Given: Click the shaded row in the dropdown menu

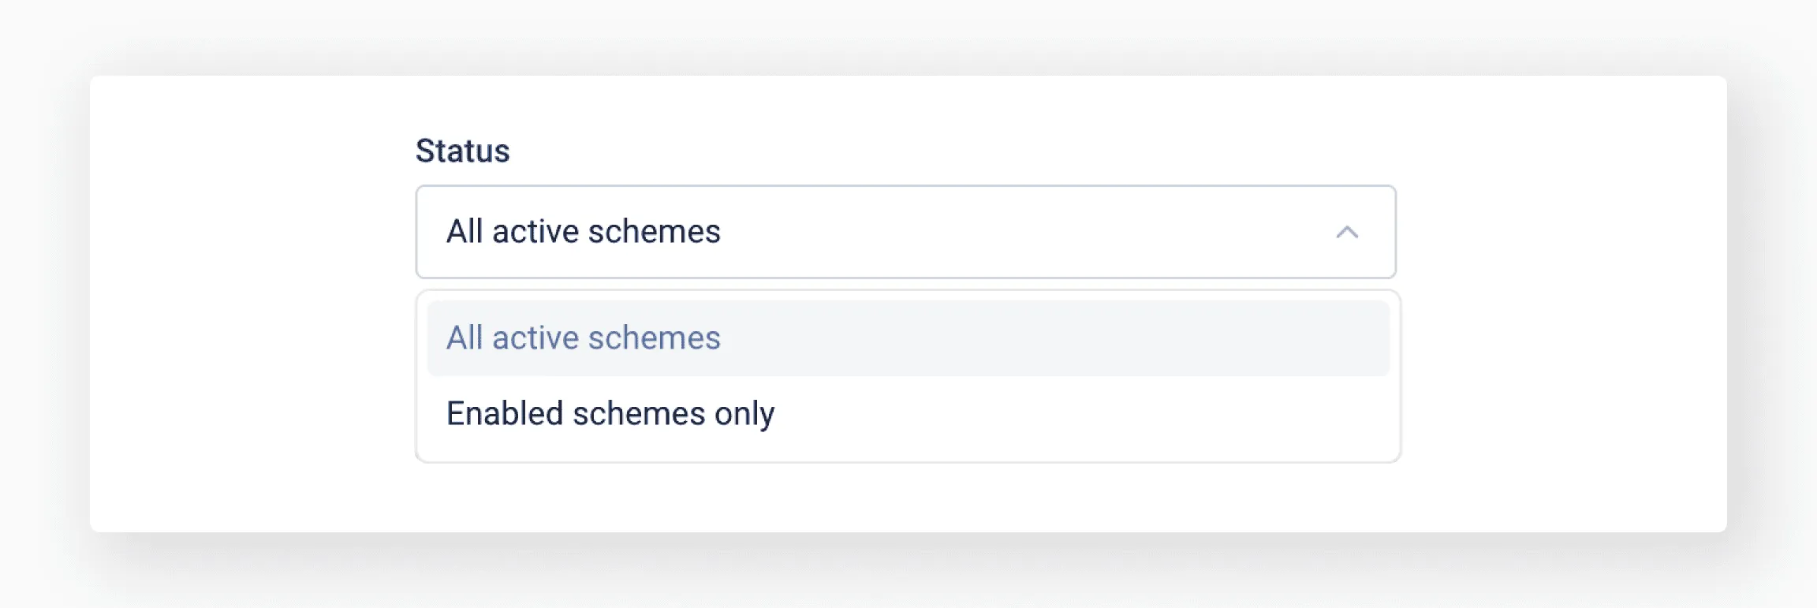Looking at the screenshot, I should 907,338.
